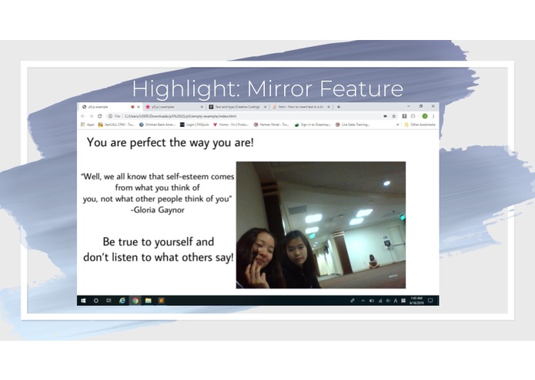Switch to Text and type (Creative Coding) tab

pos(237,107)
